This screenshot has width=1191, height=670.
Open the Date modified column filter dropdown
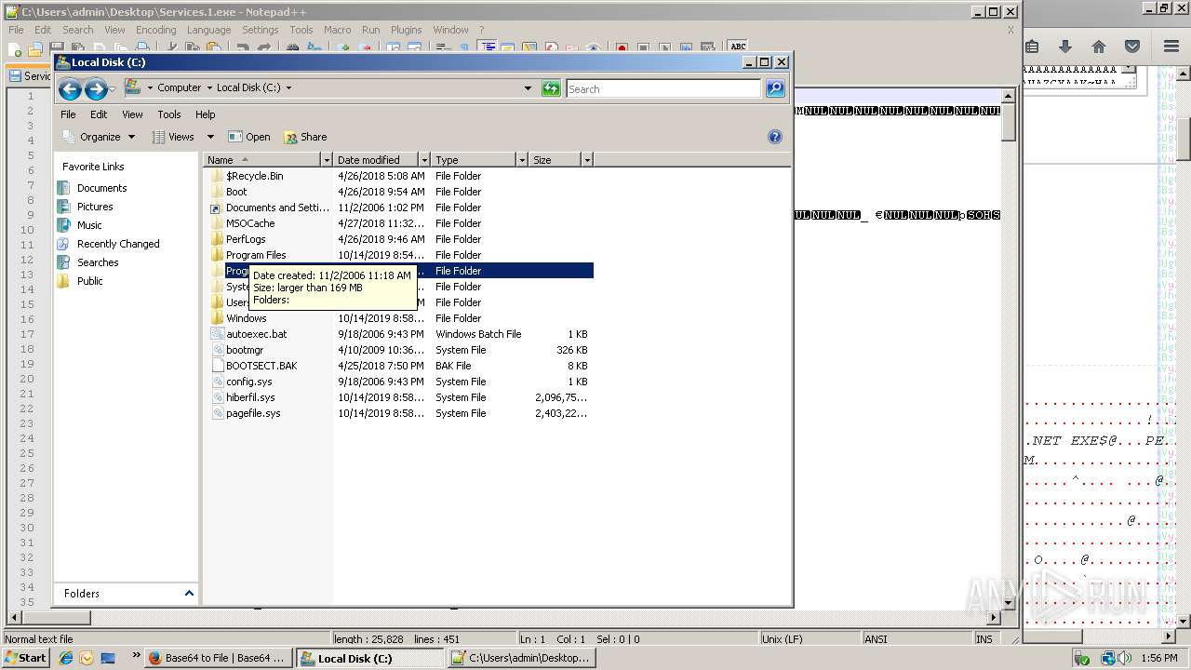click(424, 160)
